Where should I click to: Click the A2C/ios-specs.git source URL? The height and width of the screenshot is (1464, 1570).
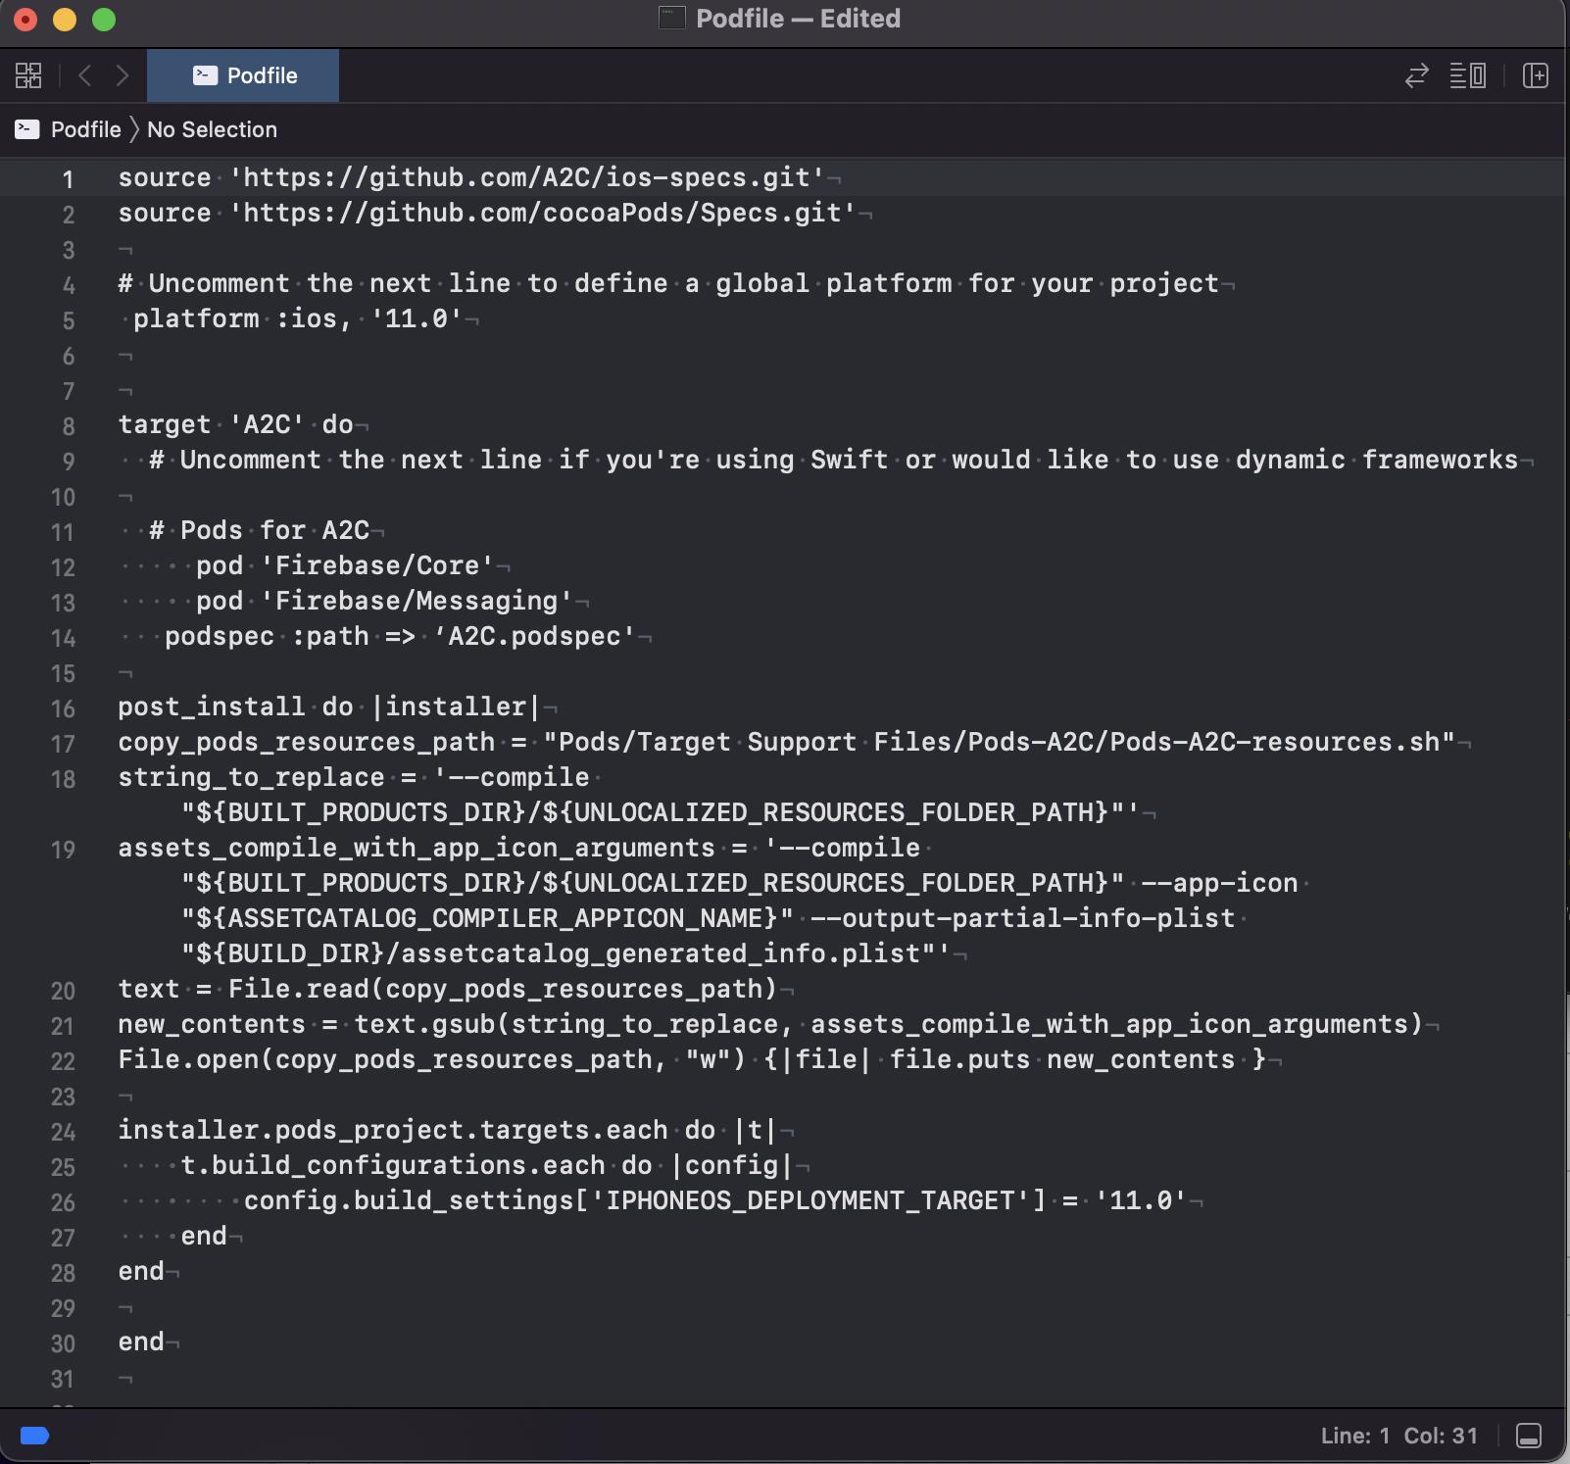(x=527, y=177)
